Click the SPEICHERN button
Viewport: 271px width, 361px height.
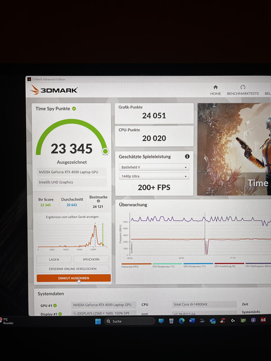[x=91, y=259]
